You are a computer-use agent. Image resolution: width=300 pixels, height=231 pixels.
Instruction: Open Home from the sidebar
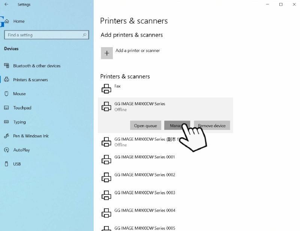point(19,21)
